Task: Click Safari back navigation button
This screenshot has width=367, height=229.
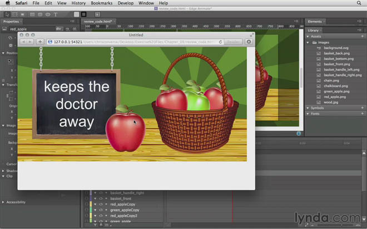Action: pyautogui.click(x=23, y=42)
